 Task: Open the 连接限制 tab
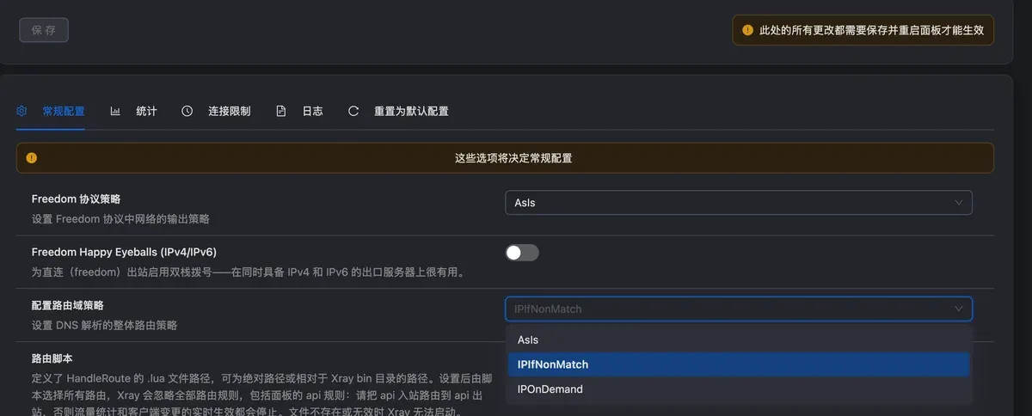point(229,111)
